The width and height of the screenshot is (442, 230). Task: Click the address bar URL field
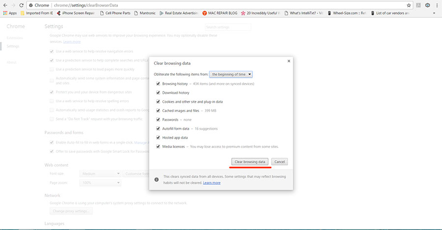[220, 5]
